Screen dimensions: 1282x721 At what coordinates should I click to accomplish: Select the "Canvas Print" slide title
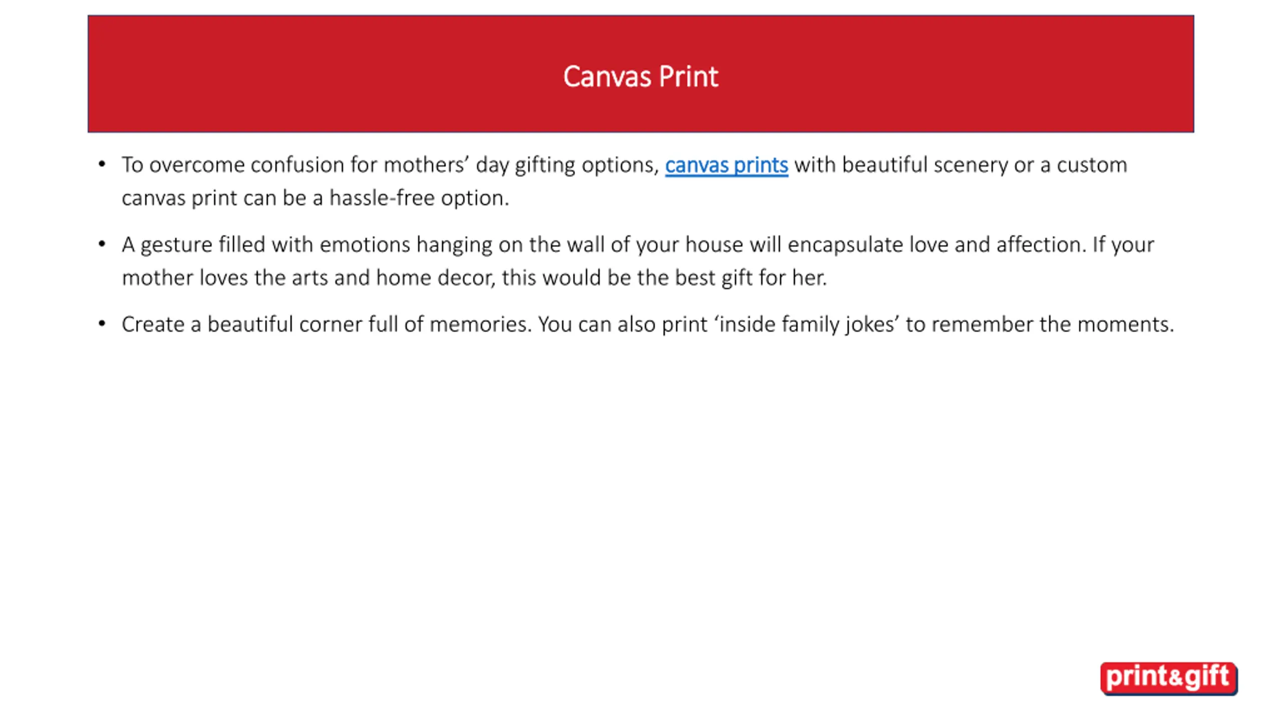coord(640,77)
